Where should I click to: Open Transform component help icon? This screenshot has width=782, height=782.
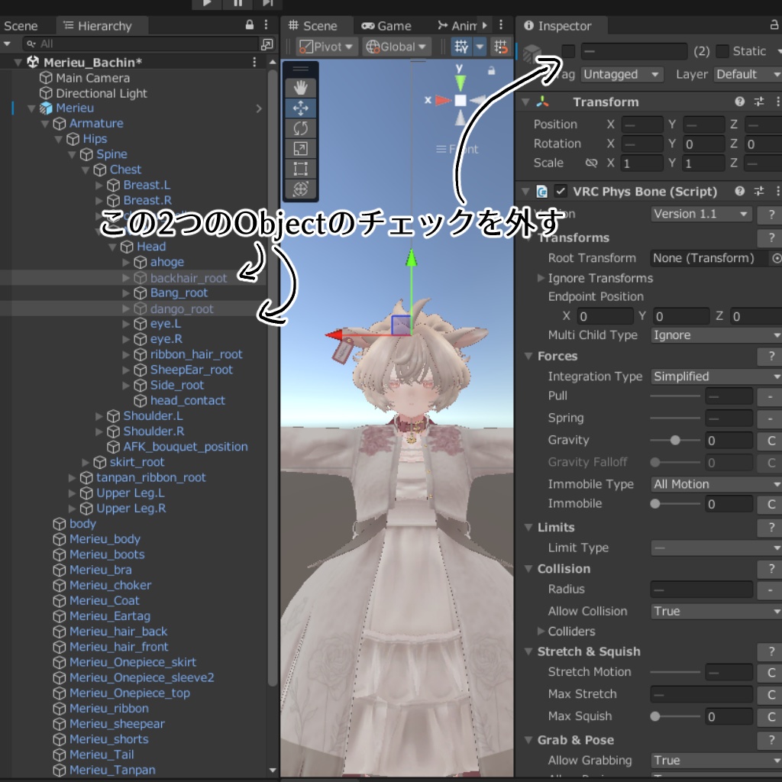tap(739, 102)
